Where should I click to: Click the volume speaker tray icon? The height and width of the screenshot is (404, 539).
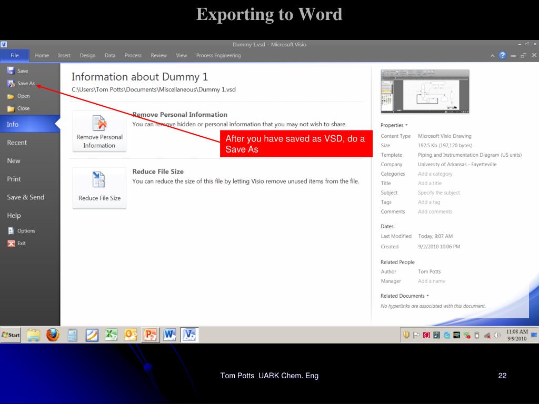coord(497,335)
